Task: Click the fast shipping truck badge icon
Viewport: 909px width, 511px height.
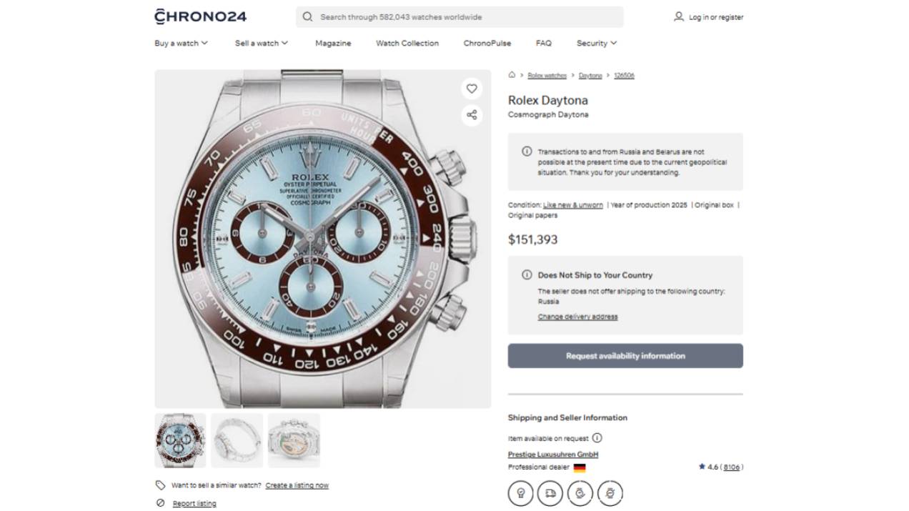Action: 550,493
